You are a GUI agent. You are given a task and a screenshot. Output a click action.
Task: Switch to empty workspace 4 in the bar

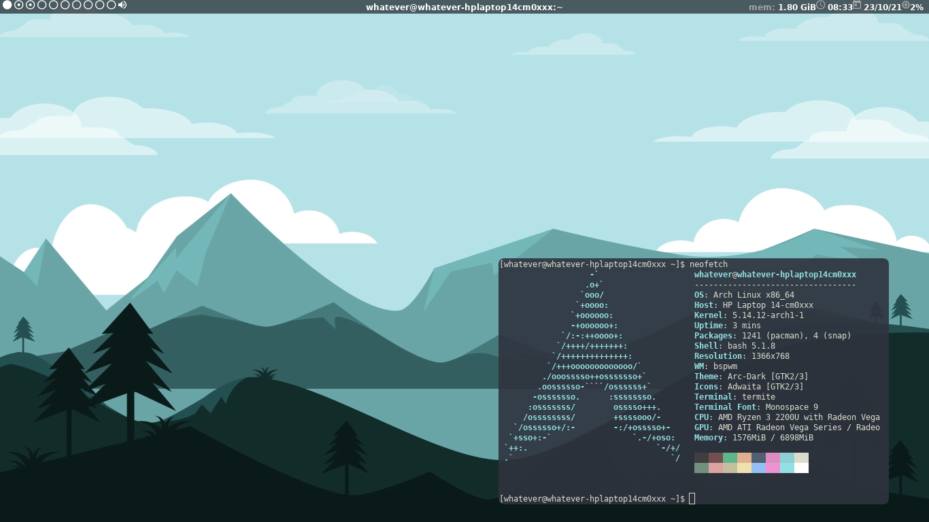[42, 5]
